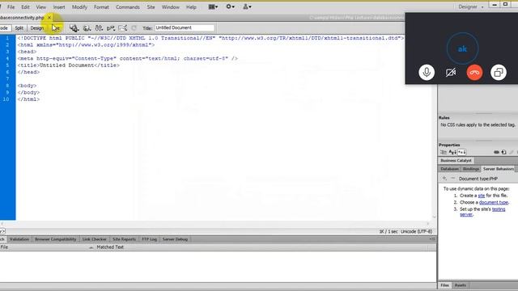The height and width of the screenshot is (291, 518).
Task: Click the 'document type' link
Action: 494,202
